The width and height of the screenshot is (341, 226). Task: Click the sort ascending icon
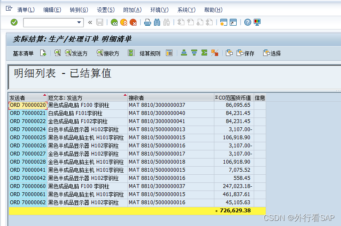click(x=184, y=53)
